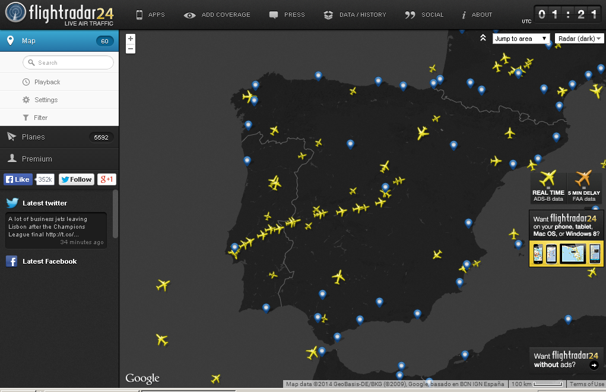606x392 pixels.
Task: Open the Terms of Use link
Action: 586,384
